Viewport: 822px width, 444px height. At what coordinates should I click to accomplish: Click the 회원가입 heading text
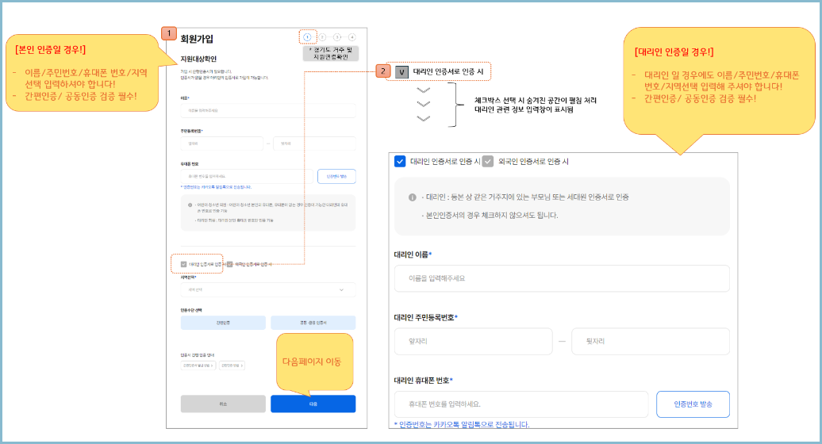[x=197, y=39]
